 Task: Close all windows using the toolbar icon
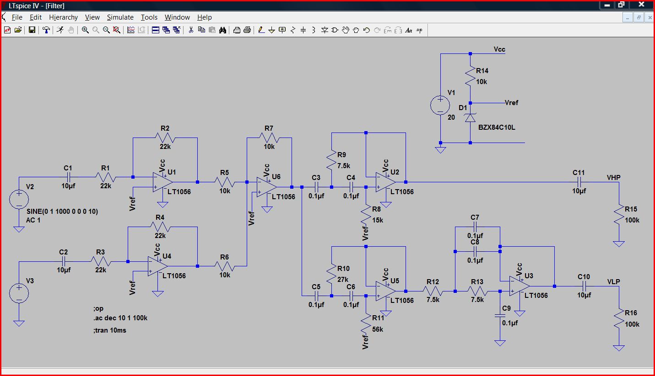[177, 30]
